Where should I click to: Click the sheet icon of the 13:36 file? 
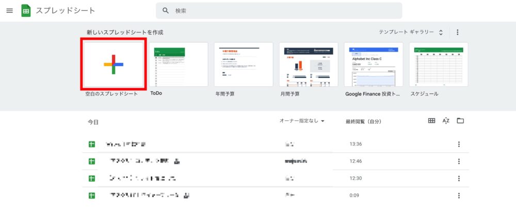(x=92, y=144)
